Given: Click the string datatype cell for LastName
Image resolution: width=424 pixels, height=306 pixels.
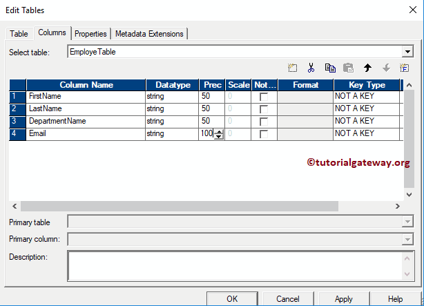Looking at the screenshot, I should 172,109.
